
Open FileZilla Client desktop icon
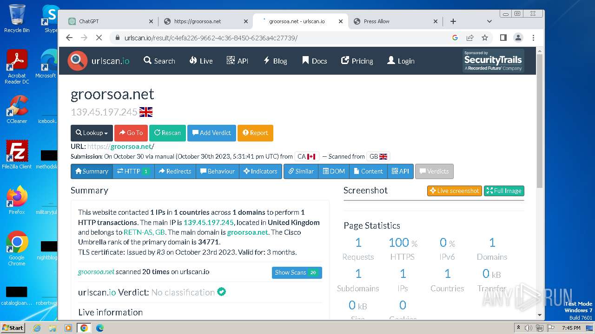(x=17, y=154)
